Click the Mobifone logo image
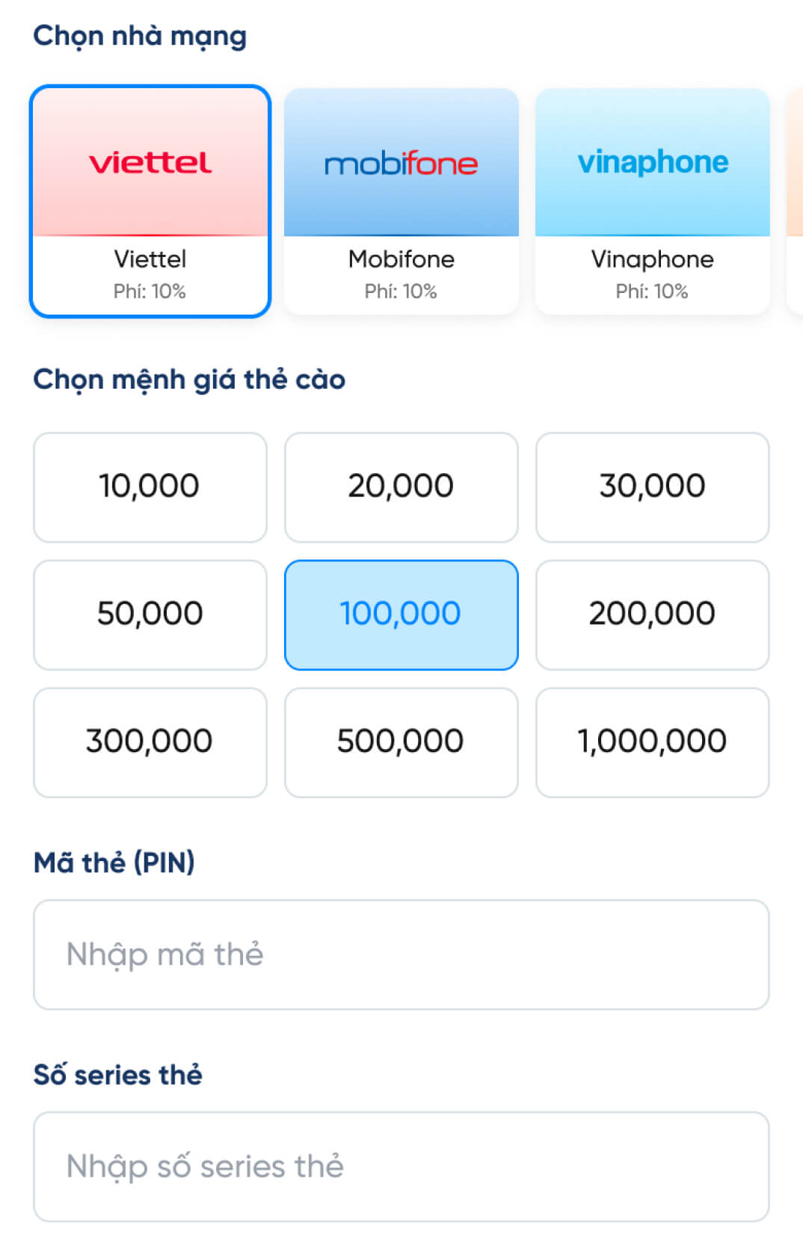This screenshot has height=1249, width=803. pos(401,163)
